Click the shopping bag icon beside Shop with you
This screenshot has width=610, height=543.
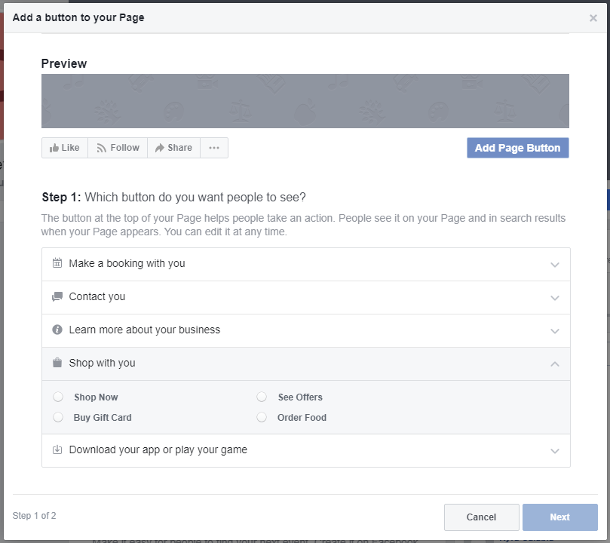point(57,363)
